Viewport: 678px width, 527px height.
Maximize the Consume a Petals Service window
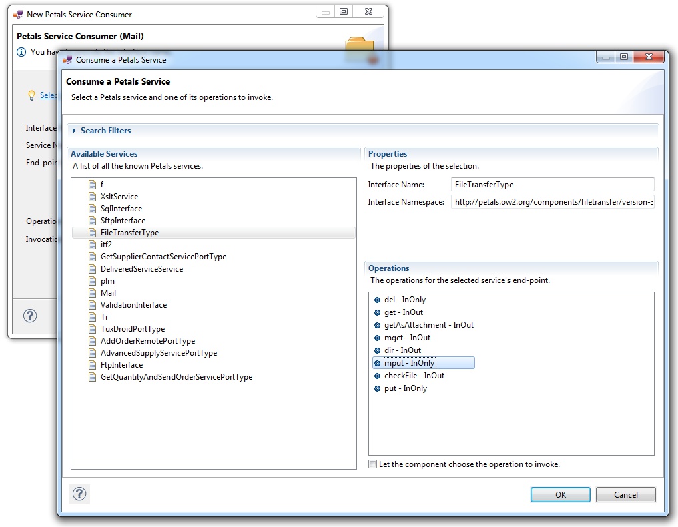pyautogui.click(x=623, y=58)
